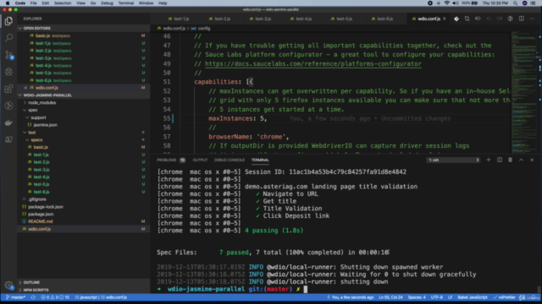Switch to the test-1.js editor tab
The image size is (542, 304).
pos(179,19)
